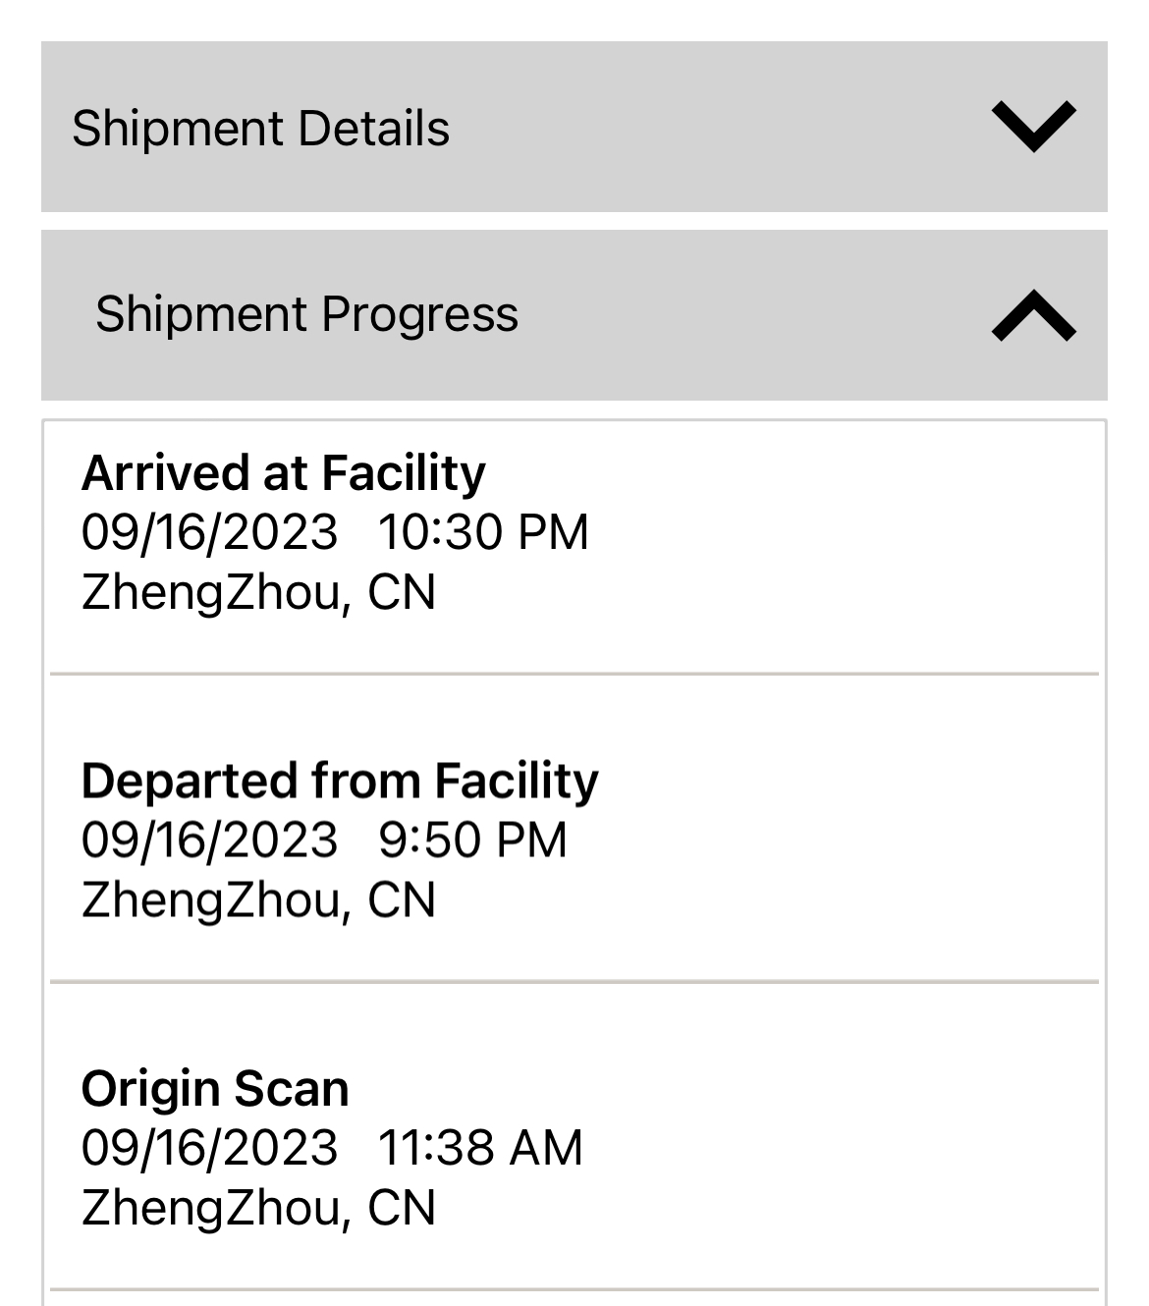The height and width of the screenshot is (1306, 1149).
Task: Select the Shipment Progress header label
Action: tap(306, 314)
